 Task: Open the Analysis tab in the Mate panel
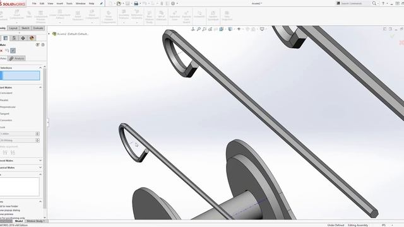(16, 59)
